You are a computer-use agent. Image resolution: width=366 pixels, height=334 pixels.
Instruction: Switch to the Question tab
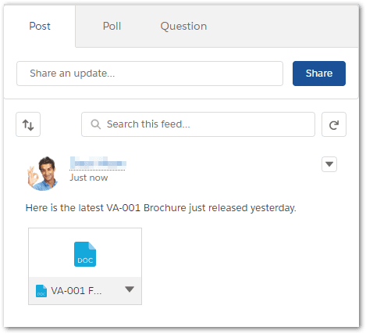(x=183, y=26)
